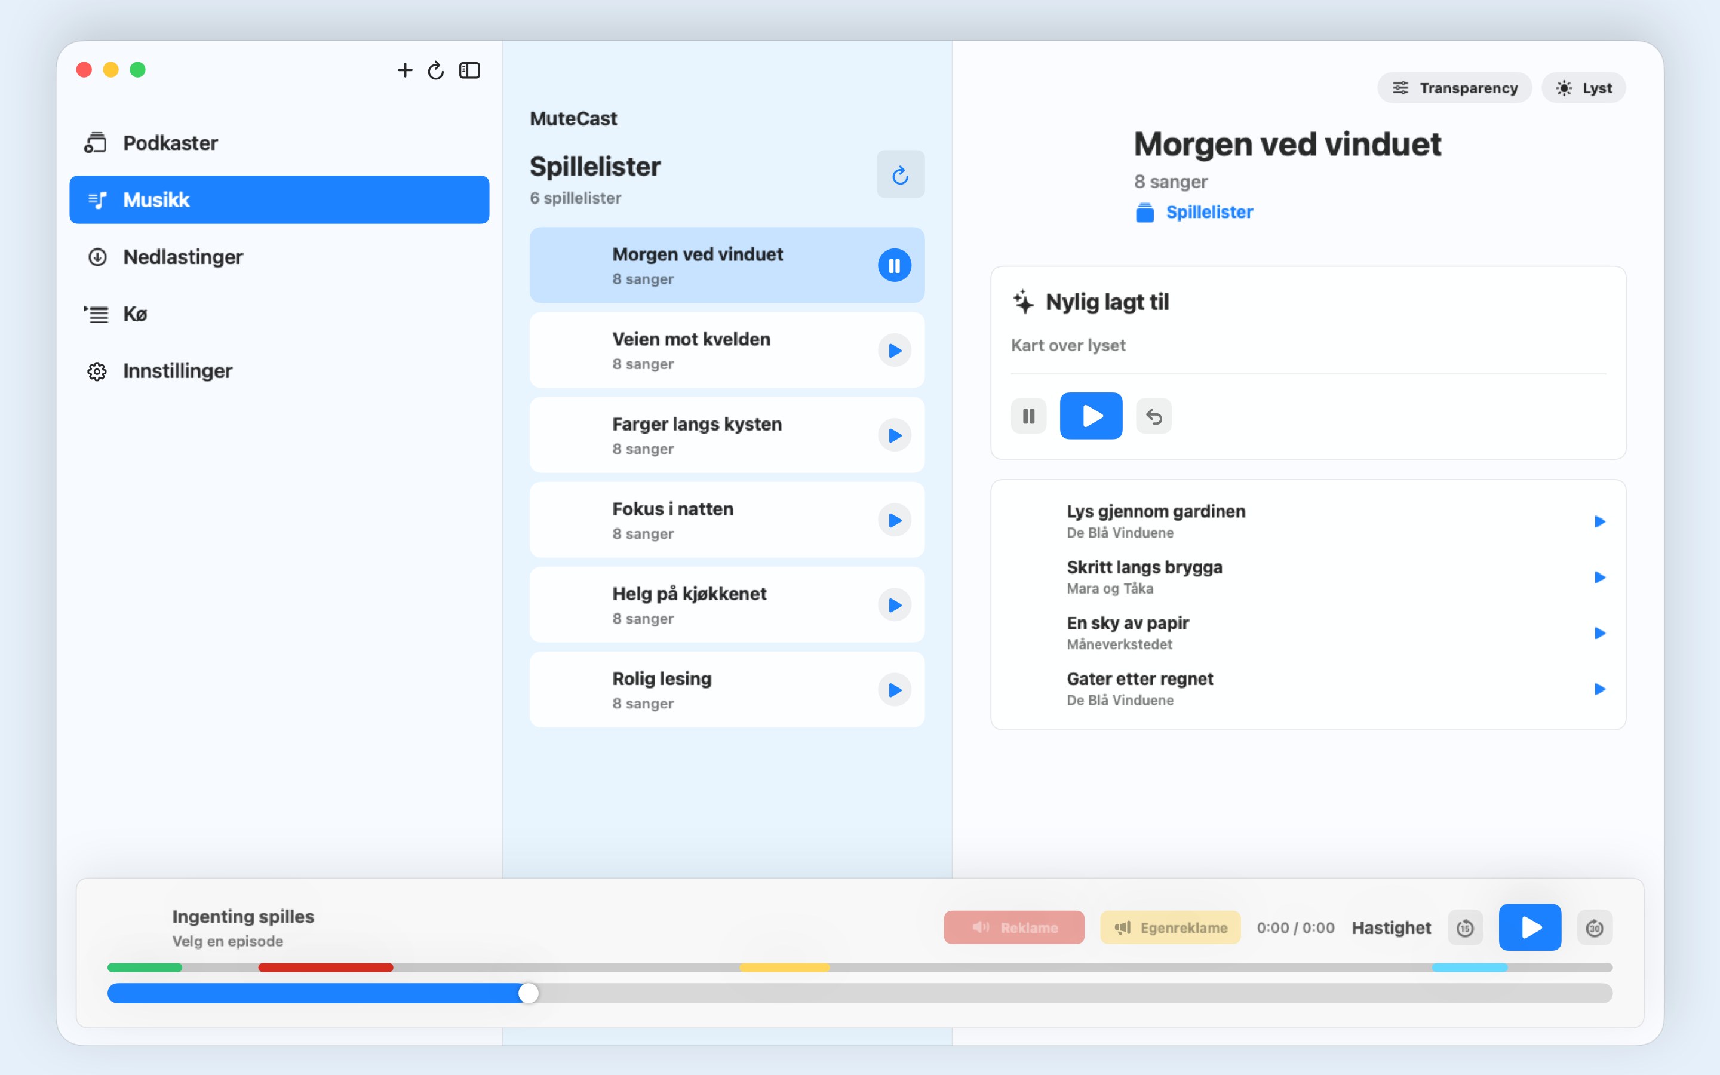The height and width of the screenshot is (1075, 1720).
Task: Select the Fokus i natten title
Action: point(672,509)
